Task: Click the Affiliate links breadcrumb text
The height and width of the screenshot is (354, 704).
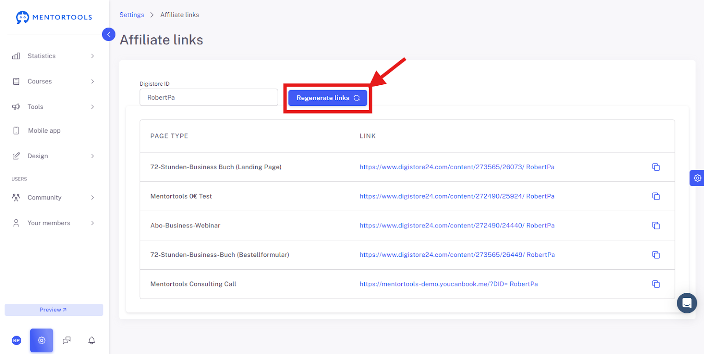Action: click(x=180, y=14)
